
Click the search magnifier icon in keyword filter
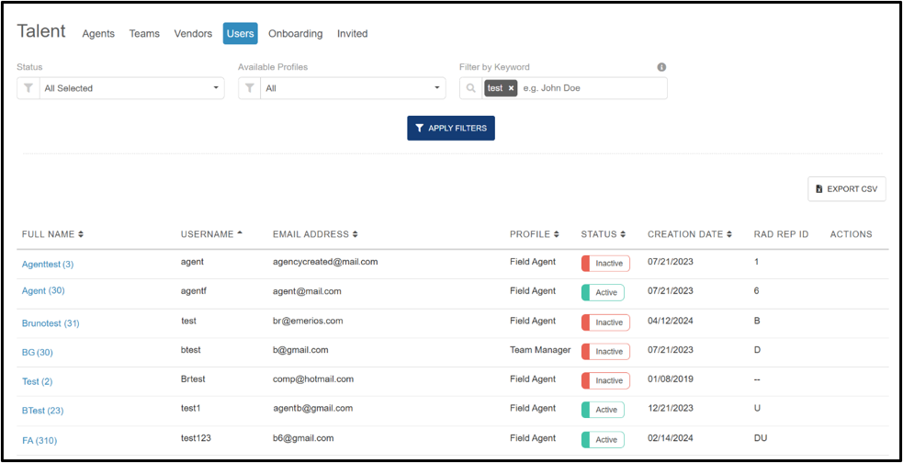pyautogui.click(x=471, y=89)
